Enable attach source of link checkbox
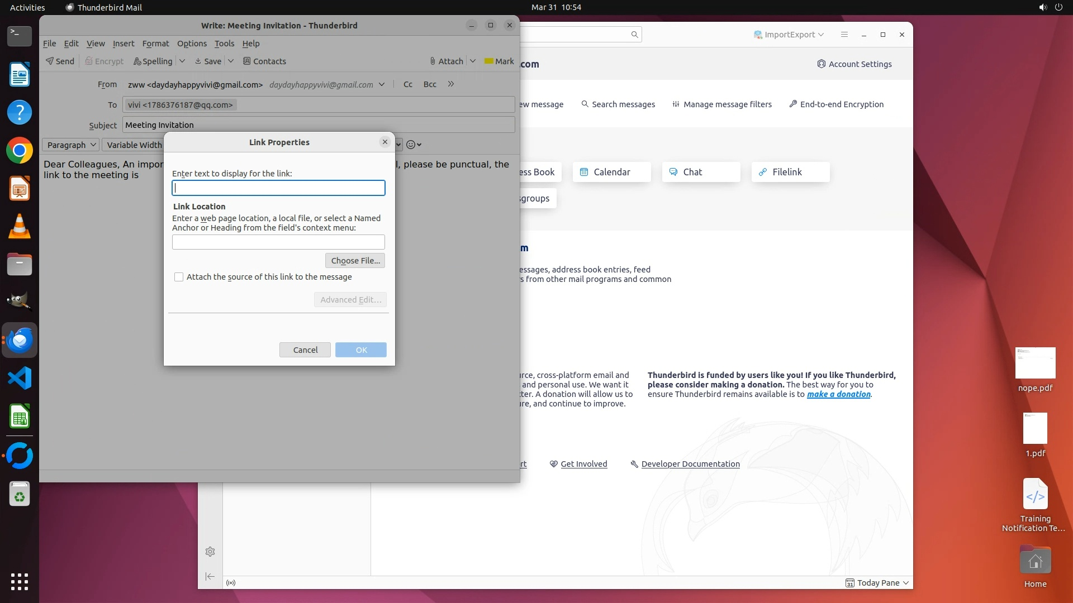 coord(179,277)
